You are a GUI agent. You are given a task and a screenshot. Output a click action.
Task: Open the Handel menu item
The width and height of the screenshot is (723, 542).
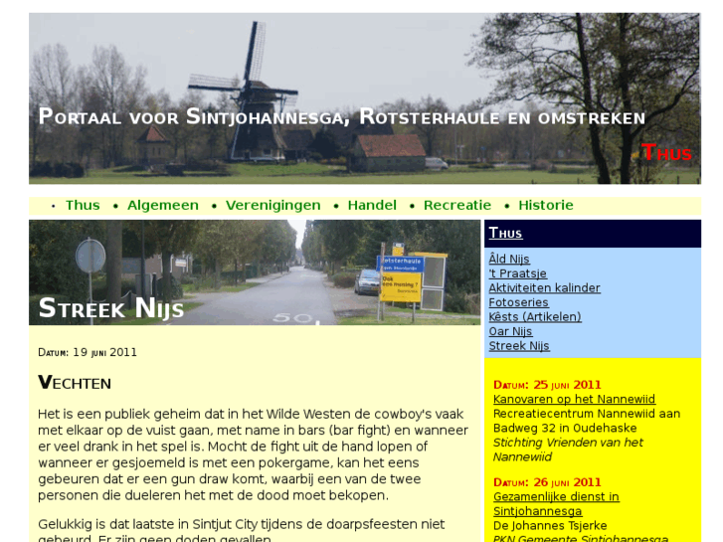tap(372, 205)
